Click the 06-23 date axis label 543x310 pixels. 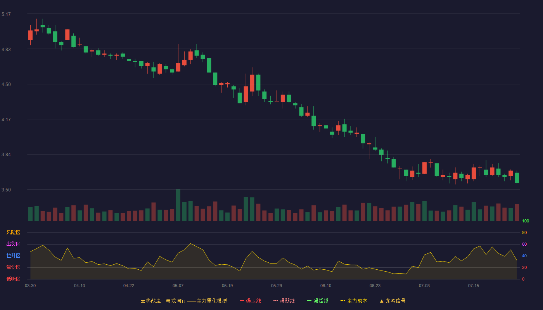point(375,286)
